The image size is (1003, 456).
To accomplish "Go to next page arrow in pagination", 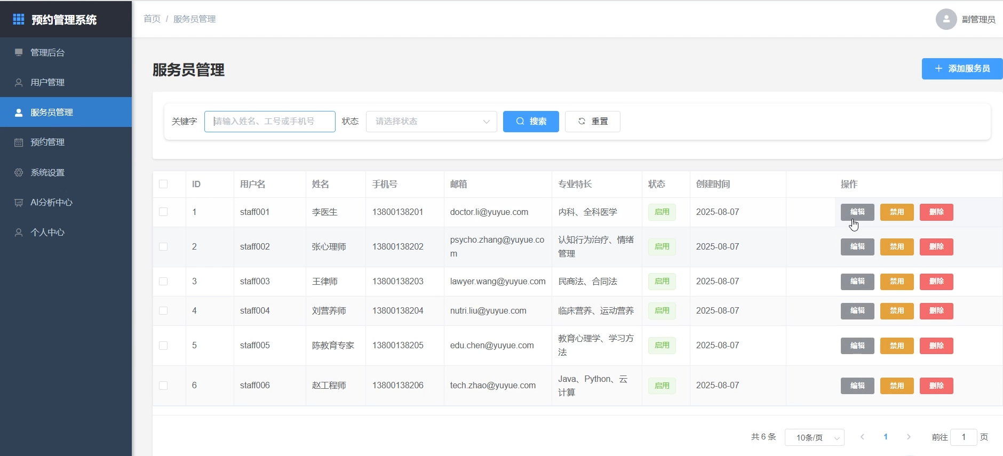I will pyautogui.click(x=909, y=437).
